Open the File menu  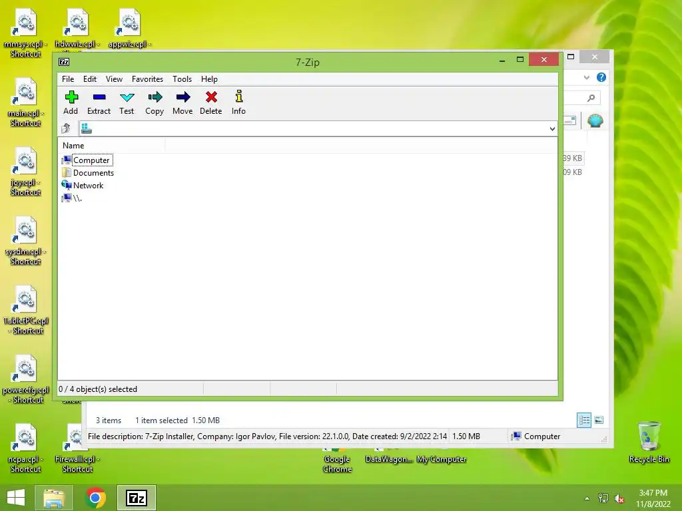coord(68,79)
